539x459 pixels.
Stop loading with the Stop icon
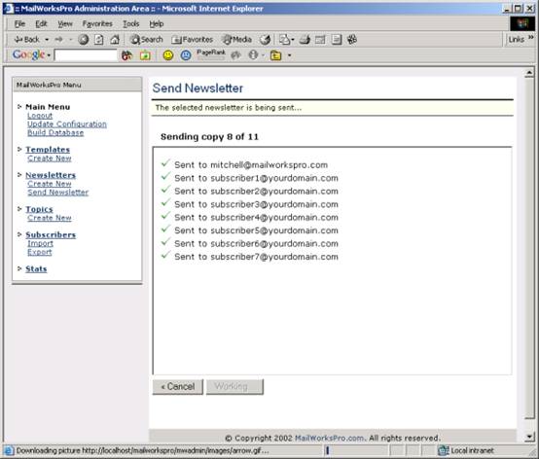pos(84,40)
